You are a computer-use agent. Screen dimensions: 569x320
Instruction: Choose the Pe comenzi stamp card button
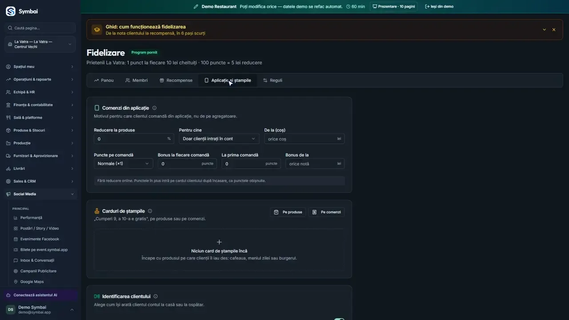pyautogui.click(x=326, y=212)
